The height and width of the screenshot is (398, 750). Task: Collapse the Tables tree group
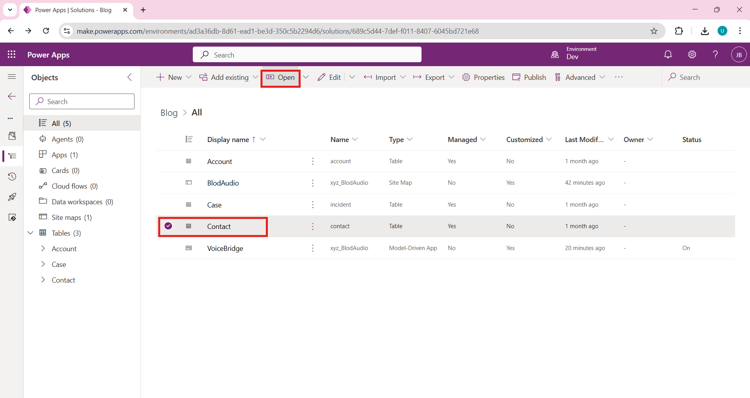click(31, 233)
